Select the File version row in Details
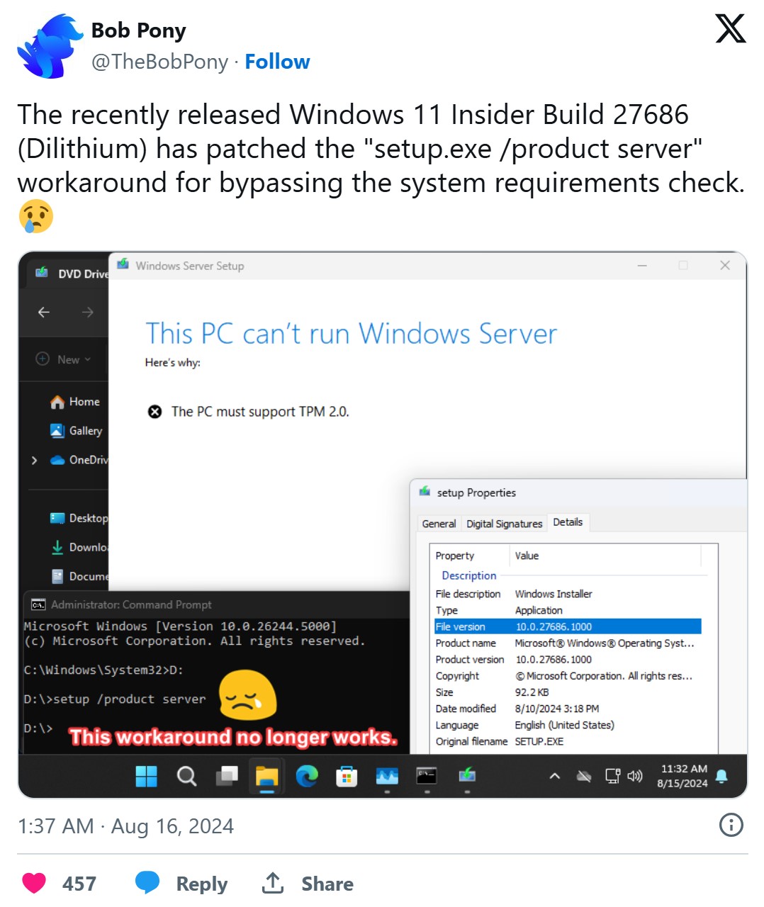The height and width of the screenshot is (907, 764). [567, 626]
